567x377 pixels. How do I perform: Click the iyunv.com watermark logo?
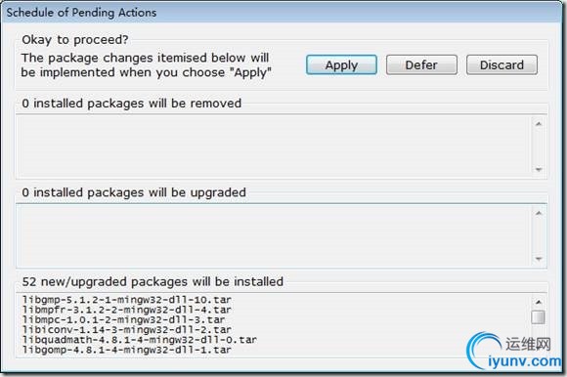coord(514,352)
